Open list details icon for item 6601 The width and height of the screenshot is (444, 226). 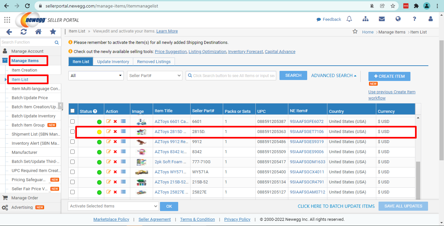(123, 122)
